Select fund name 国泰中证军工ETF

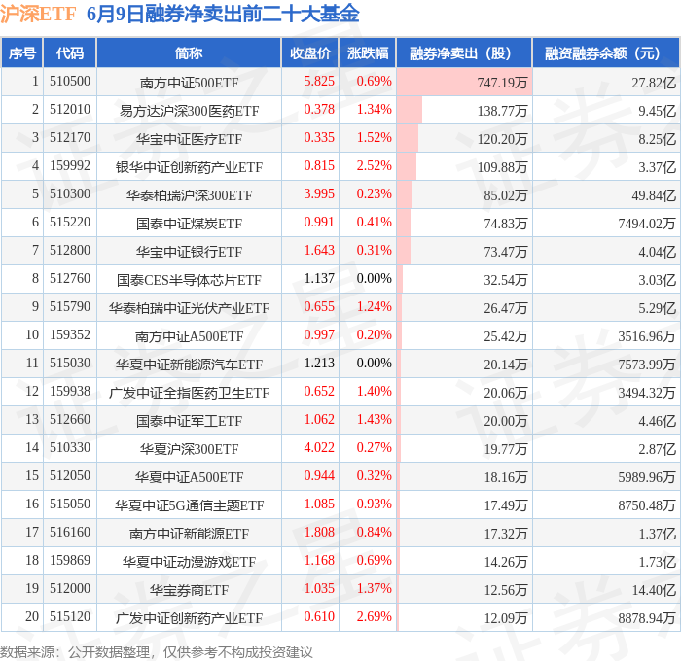point(189,421)
